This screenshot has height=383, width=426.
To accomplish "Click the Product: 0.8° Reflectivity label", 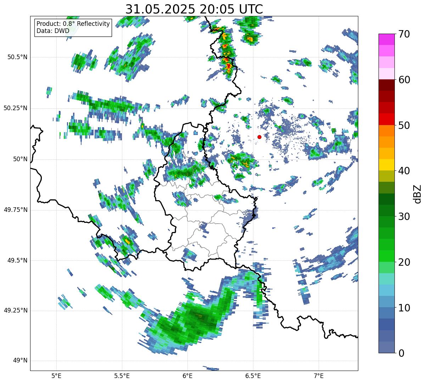I will (73, 24).
